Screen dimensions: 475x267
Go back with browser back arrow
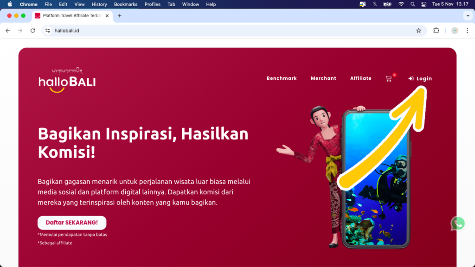pos(8,31)
